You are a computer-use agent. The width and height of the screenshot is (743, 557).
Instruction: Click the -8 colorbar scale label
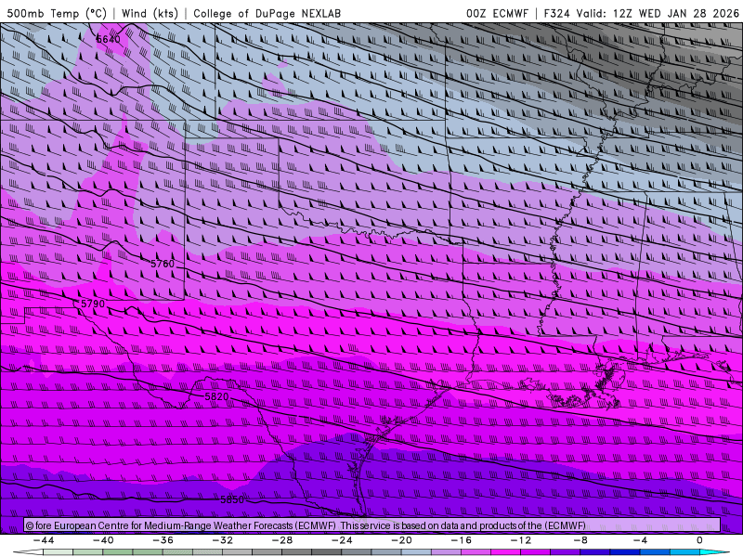pyautogui.click(x=580, y=540)
